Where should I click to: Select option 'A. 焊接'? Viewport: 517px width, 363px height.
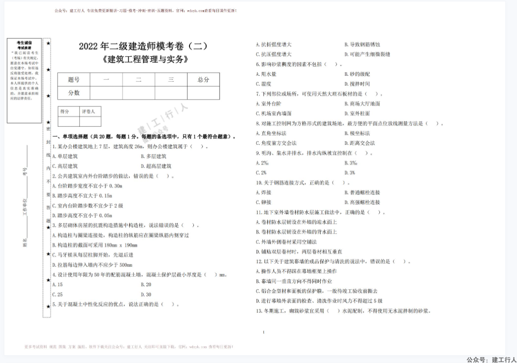[x=263, y=192]
